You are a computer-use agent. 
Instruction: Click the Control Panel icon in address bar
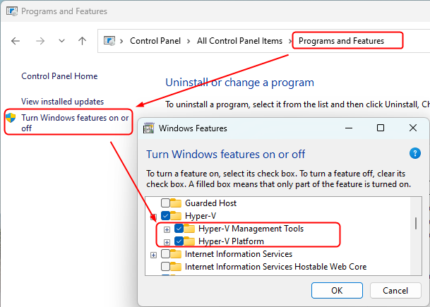[x=109, y=41]
